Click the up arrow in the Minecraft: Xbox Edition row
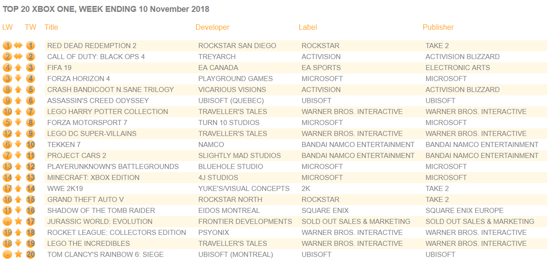550x261 pixels. [x=18, y=177]
